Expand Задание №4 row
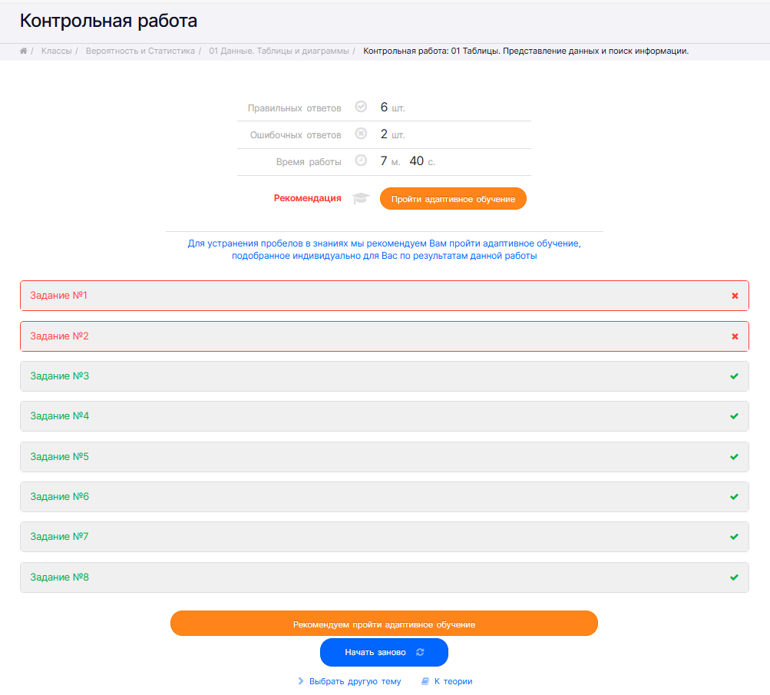 pos(384,416)
